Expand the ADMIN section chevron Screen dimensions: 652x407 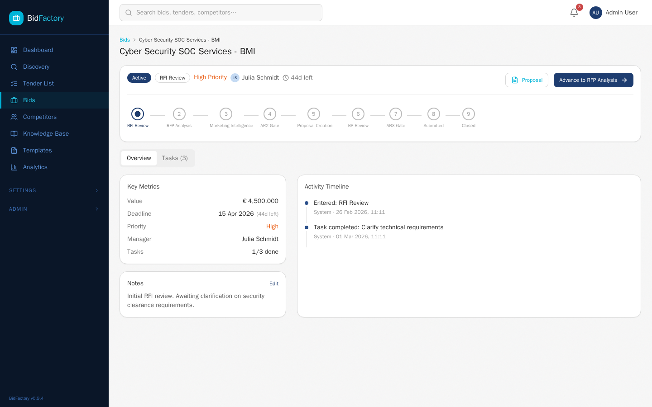pos(96,209)
